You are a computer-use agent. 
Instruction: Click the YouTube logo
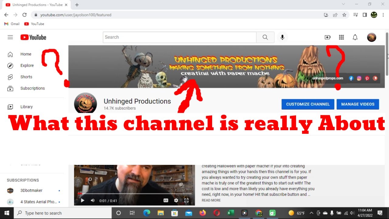pyautogui.click(x=33, y=37)
